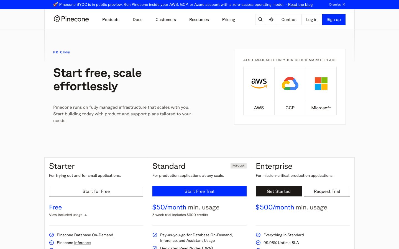Open the Products menu

[111, 19]
